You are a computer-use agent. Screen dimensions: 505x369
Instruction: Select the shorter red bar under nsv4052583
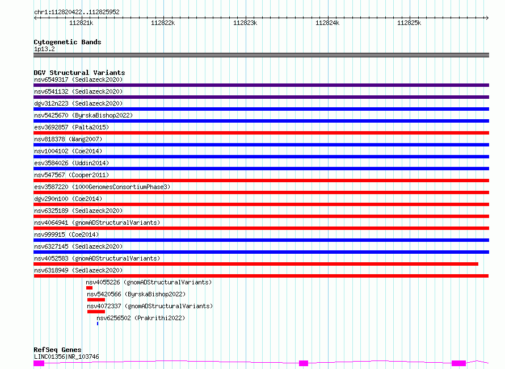tap(256, 264)
